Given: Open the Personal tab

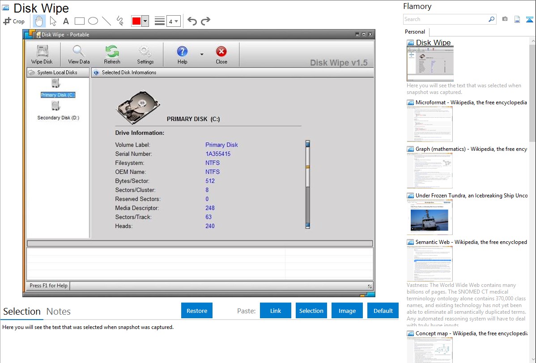Looking at the screenshot, I should (x=415, y=32).
